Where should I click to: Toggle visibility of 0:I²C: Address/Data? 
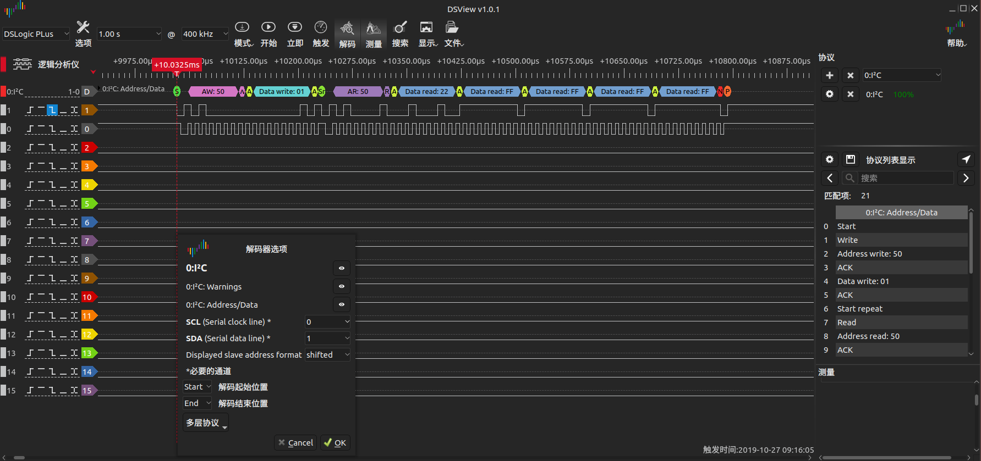click(x=342, y=304)
